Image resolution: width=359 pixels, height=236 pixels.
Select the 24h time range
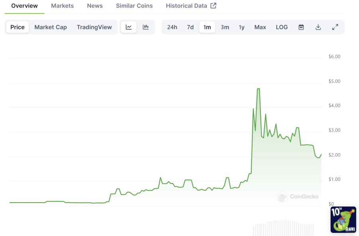coord(172,27)
